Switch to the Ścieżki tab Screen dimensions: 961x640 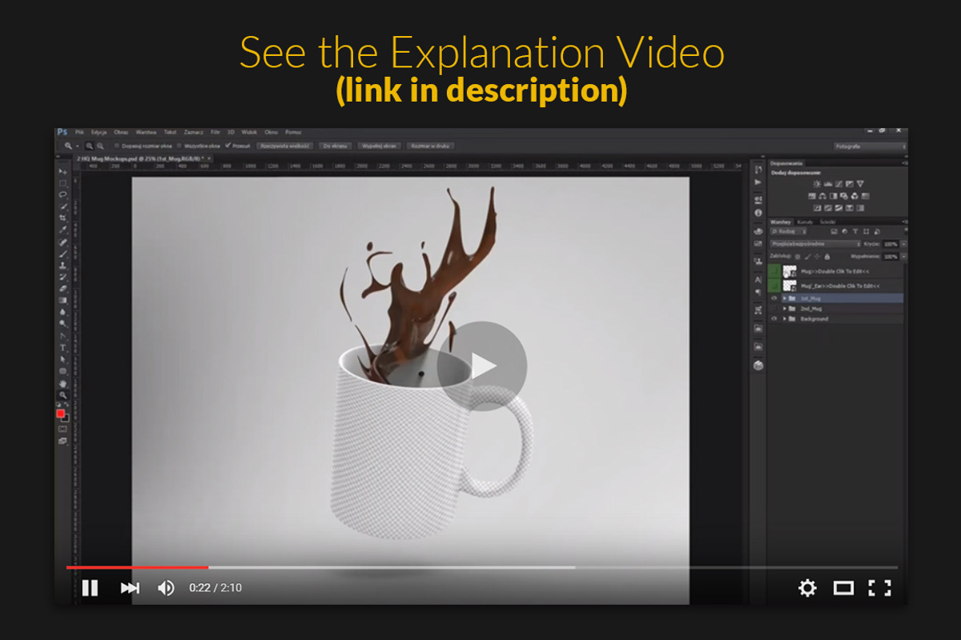pyautogui.click(x=827, y=222)
